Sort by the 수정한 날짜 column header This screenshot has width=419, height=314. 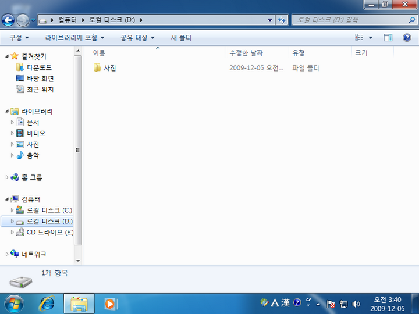click(257, 52)
